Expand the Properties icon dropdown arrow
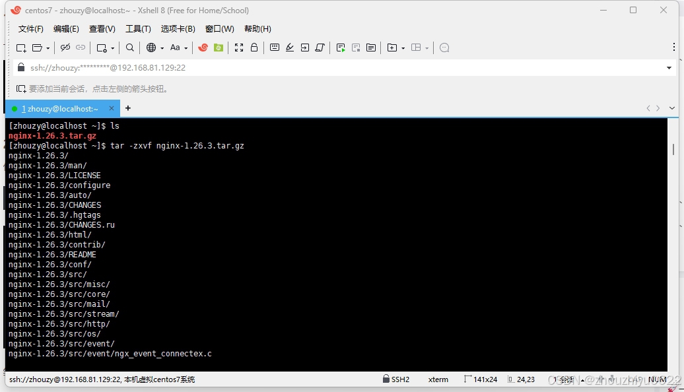Screen dimensions: 684x392 pos(112,48)
